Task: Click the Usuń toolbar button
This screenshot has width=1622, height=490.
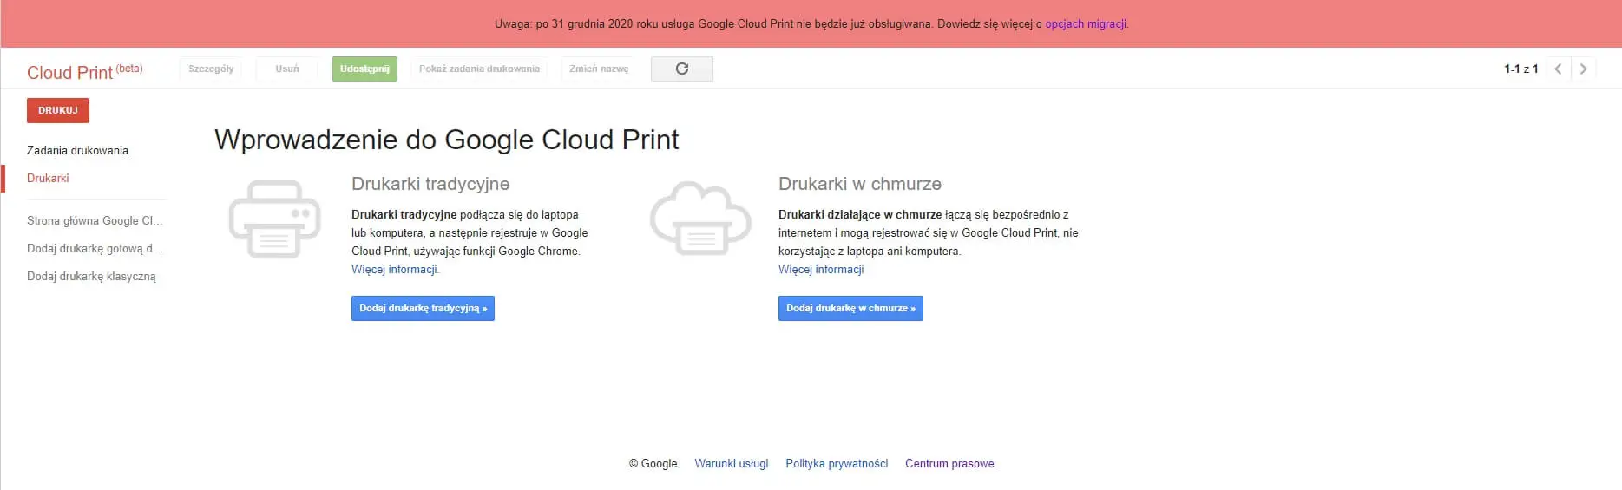Action: (x=287, y=69)
